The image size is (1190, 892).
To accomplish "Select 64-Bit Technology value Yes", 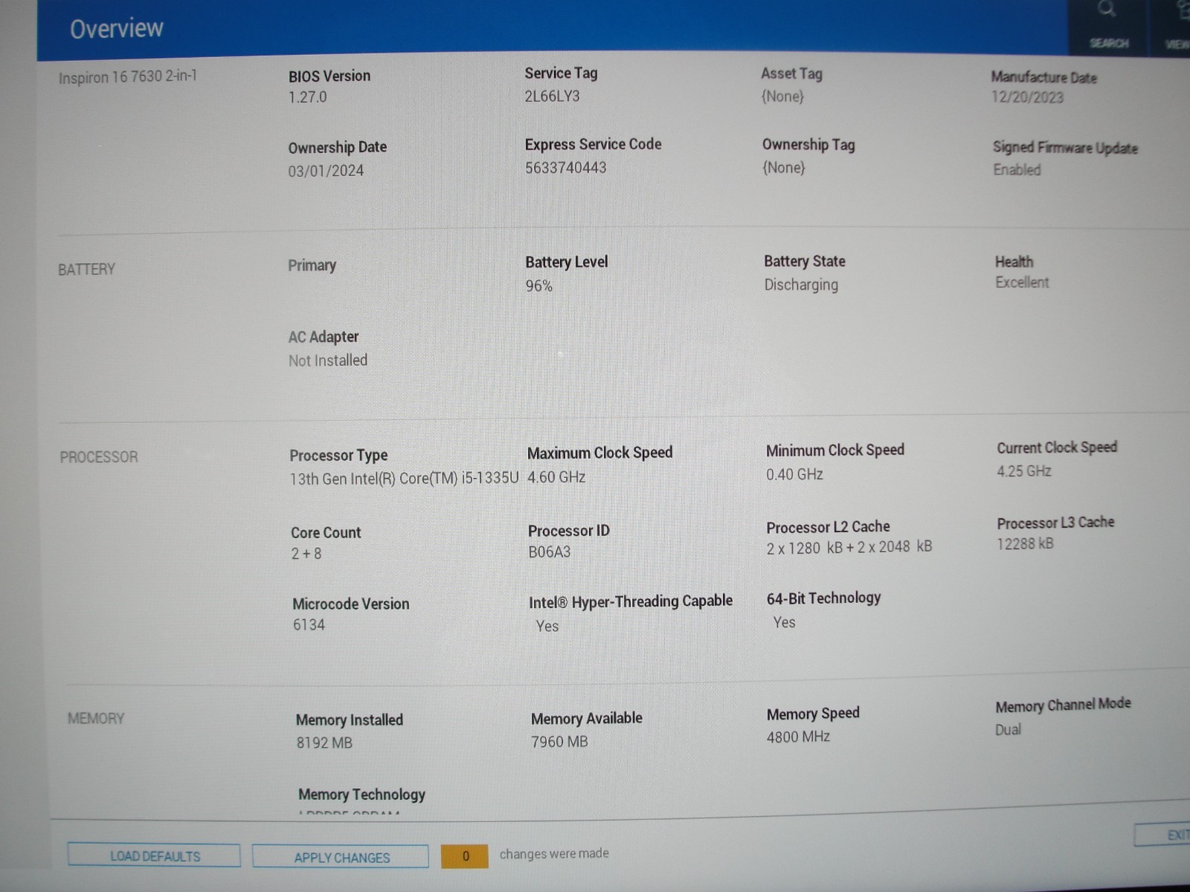I will (784, 623).
